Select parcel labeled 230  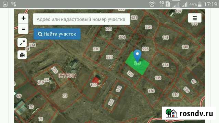[x=96, y=49]
